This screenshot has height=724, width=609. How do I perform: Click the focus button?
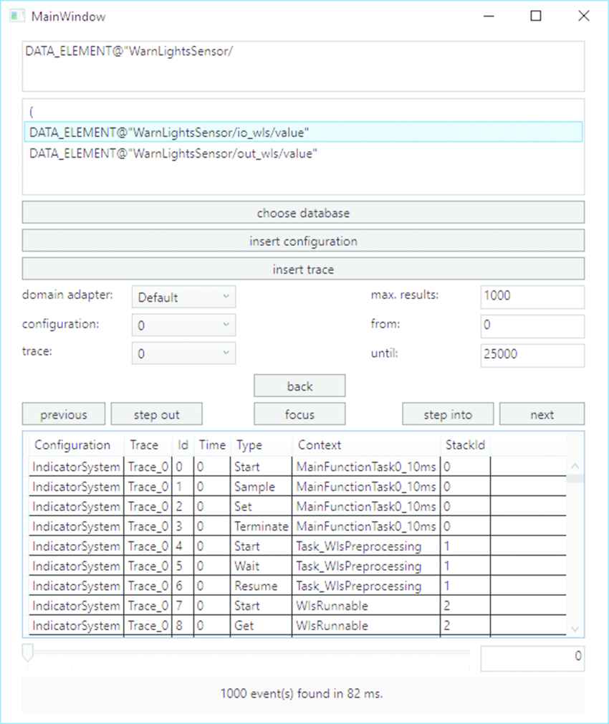pos(299,414)
